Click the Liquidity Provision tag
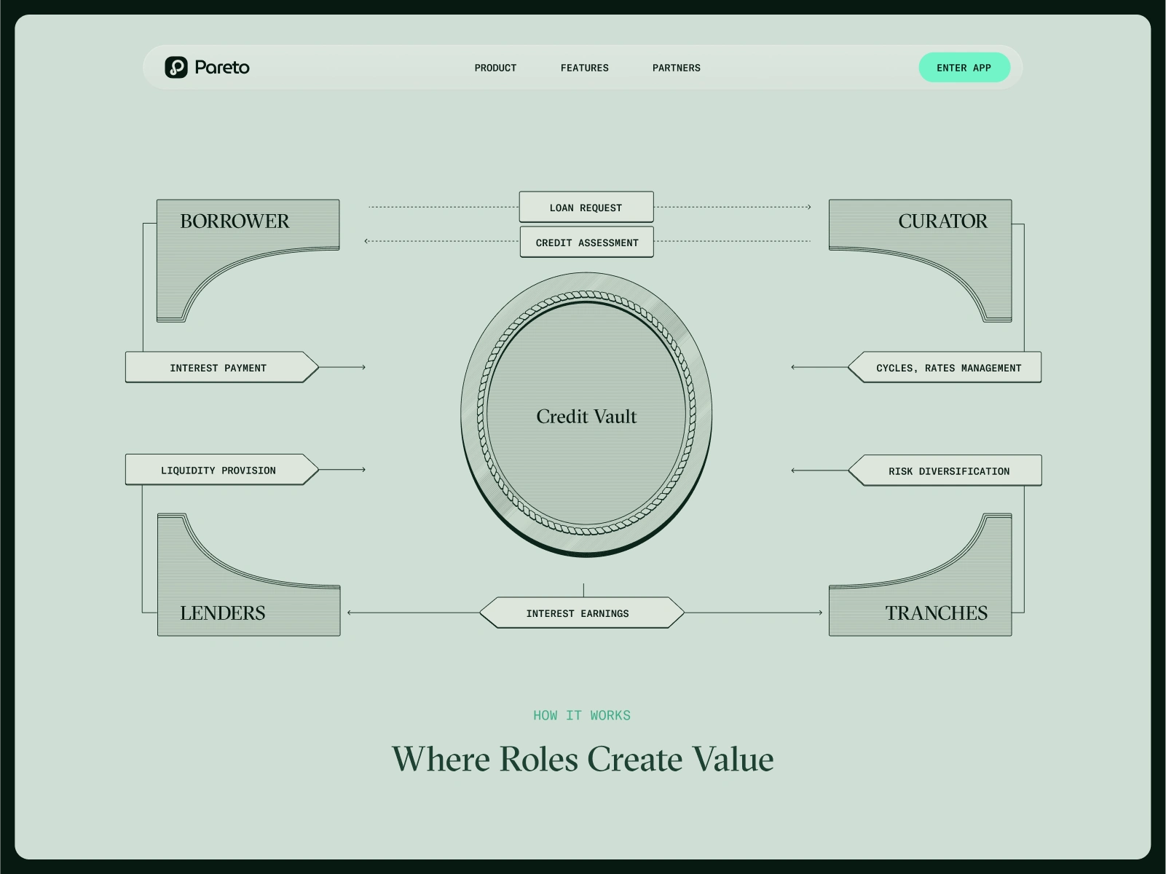 (x=222, y=470)
